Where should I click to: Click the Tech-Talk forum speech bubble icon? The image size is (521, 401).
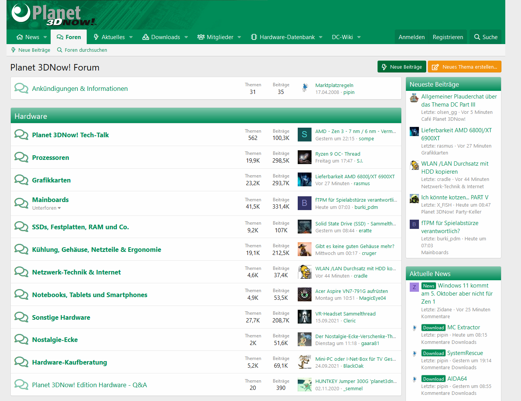(x=21, y=135)
